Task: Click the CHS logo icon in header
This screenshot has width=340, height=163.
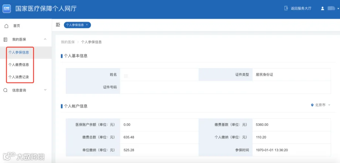Action: pyautogui.click(x=6, y=9)
